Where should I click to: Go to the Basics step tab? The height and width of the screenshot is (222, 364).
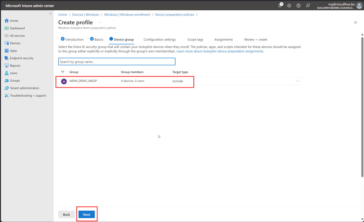click(x=97, y=39)
